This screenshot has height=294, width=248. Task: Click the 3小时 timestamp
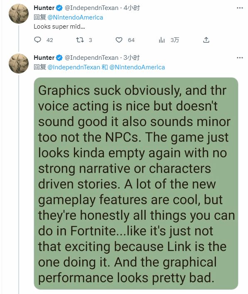coord(132,58)
